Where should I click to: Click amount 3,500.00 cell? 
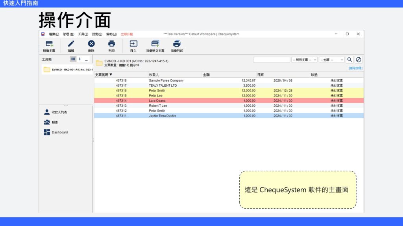click(249, 85)
